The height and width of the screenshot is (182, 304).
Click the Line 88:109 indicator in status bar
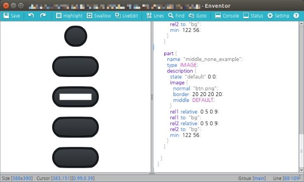pyautogui.click(x=286, y=178)
